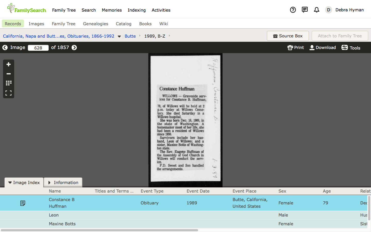Open the thumbnail grid view

(9, 83)
